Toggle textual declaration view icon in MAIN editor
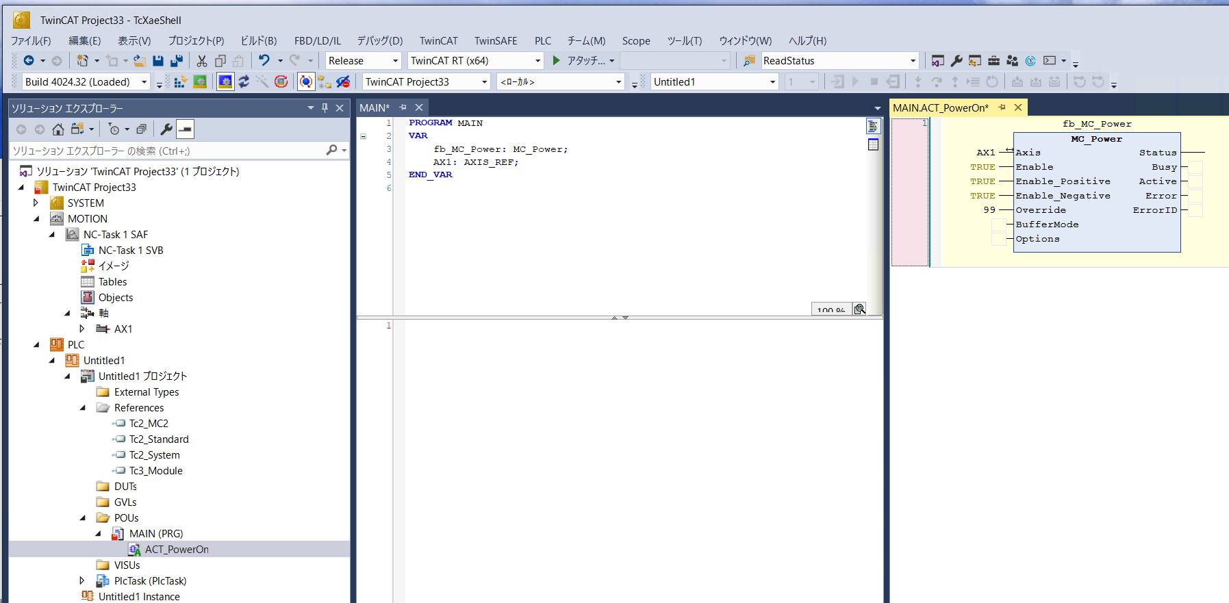Viewport: 1229px width, 603px height. (x=873, y=126)
